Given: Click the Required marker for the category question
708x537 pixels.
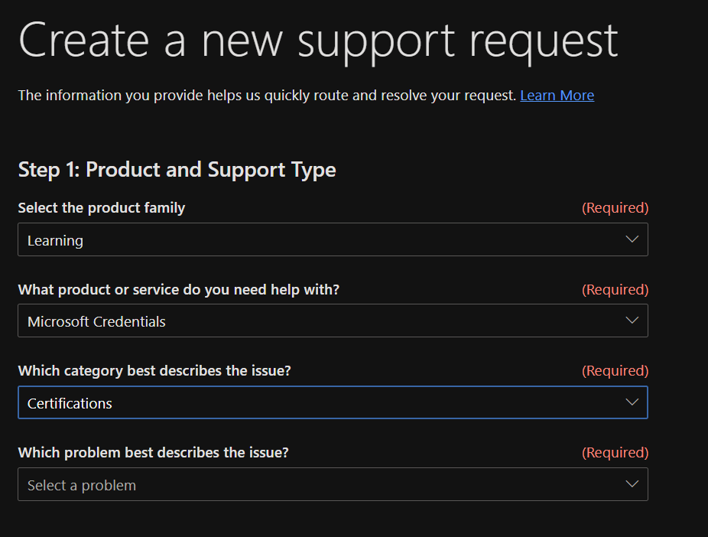Looking at the screenshot, I should [615, 371].
